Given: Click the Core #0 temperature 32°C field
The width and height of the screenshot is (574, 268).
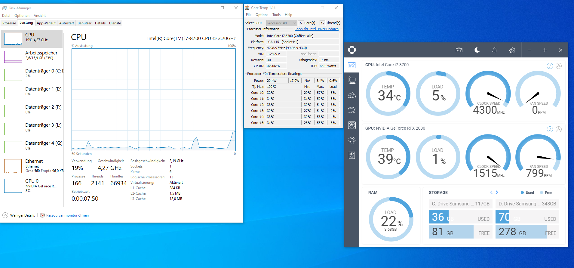Looking at the screenshot, I should tap(283, 93).
